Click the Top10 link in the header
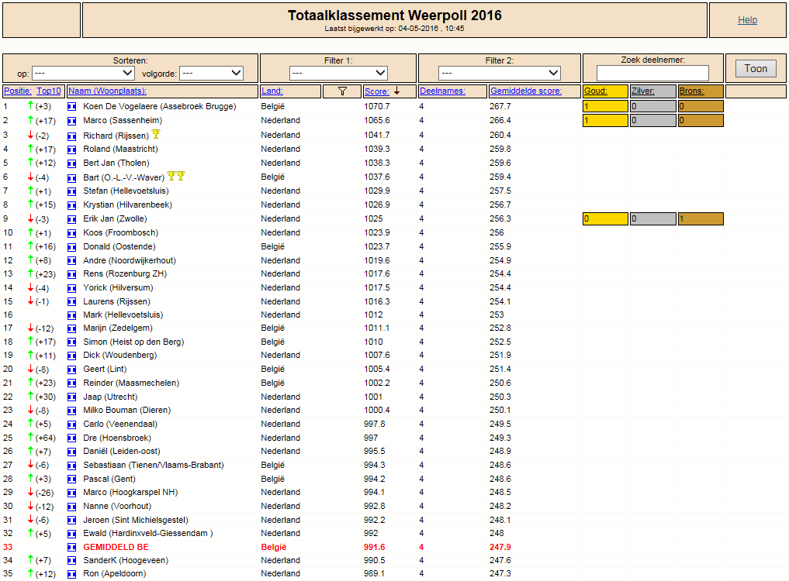Image resolution: width=789 pixels, height=581 pixels. tap(49, 91)
